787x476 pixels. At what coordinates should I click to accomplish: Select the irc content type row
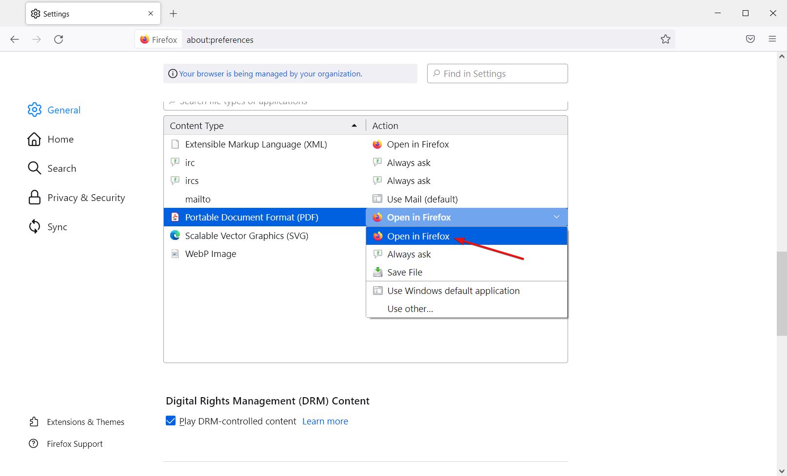click(x=265, y=163)
